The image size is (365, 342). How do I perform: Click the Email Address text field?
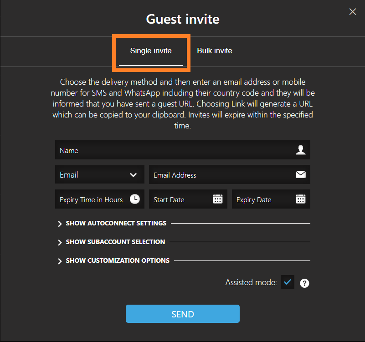tap(219, 174)
